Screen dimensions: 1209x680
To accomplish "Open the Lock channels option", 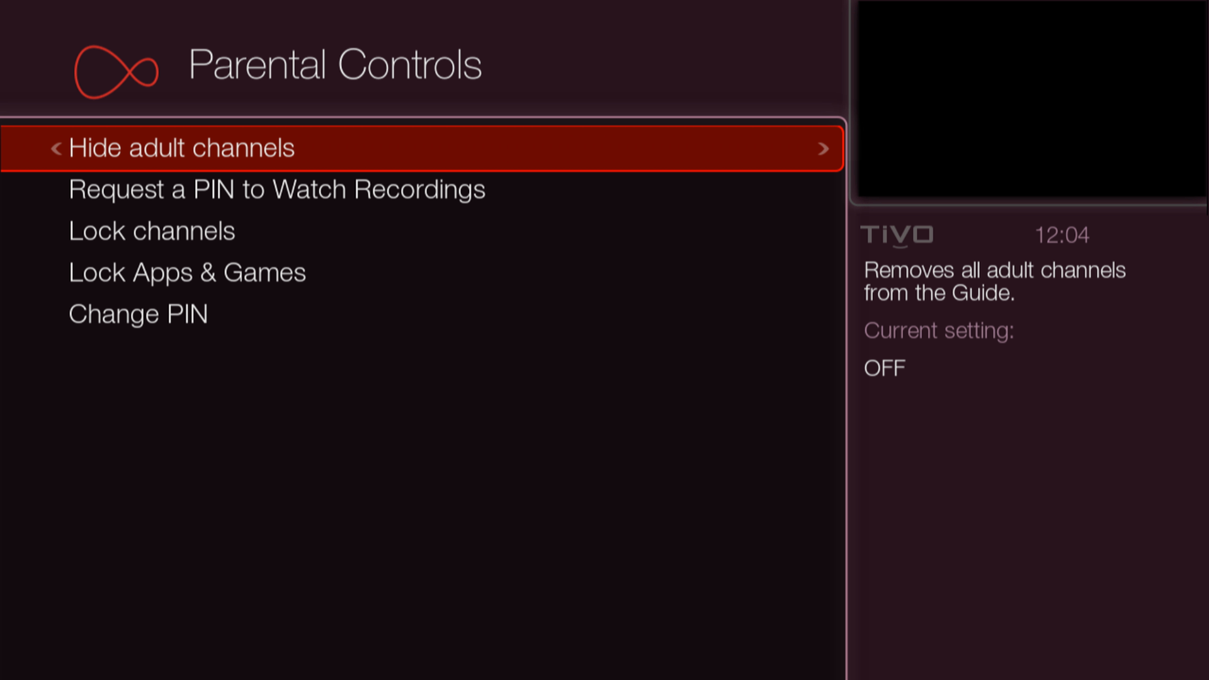I will coord(152,231).
